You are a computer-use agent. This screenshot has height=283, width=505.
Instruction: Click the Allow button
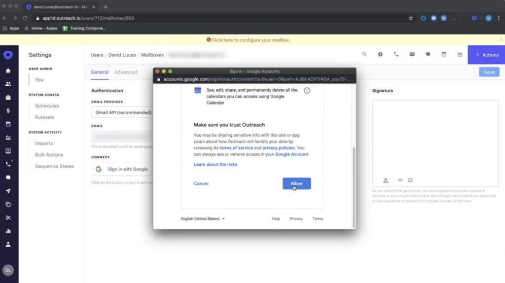point(296,183)
